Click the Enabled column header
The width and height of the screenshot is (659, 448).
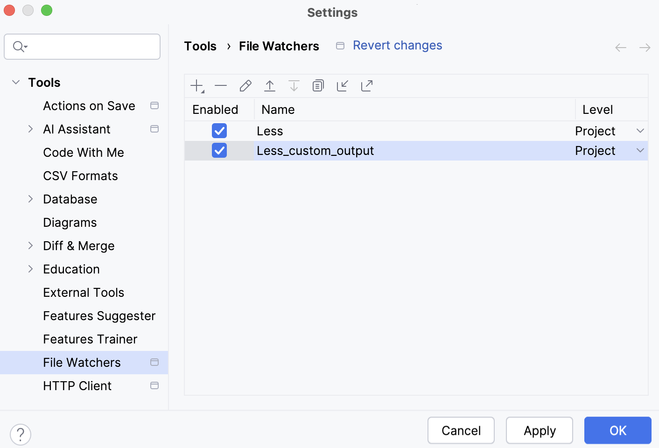215,109
